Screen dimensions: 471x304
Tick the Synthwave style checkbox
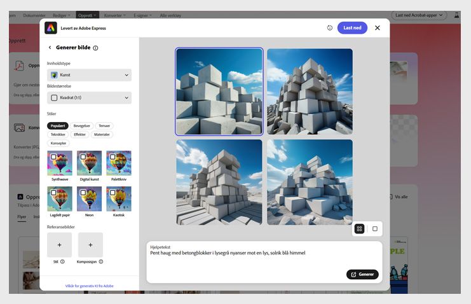53,157
